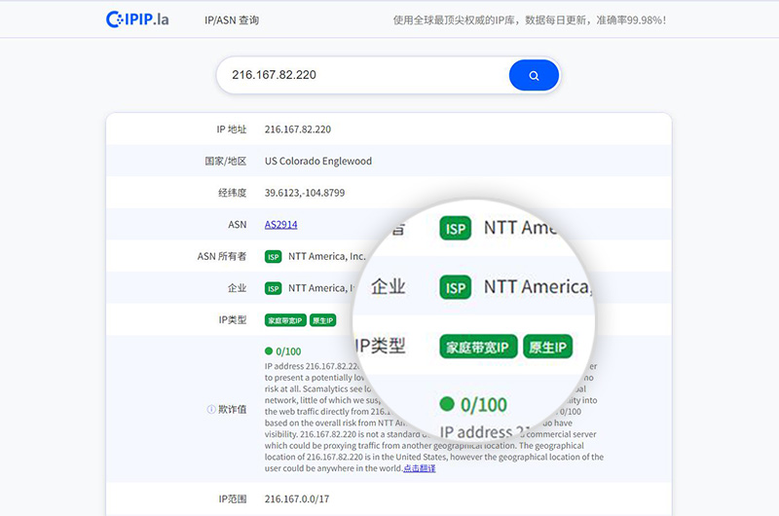
Task: Open the AS2914 link
Action: [x=280, y=225]
